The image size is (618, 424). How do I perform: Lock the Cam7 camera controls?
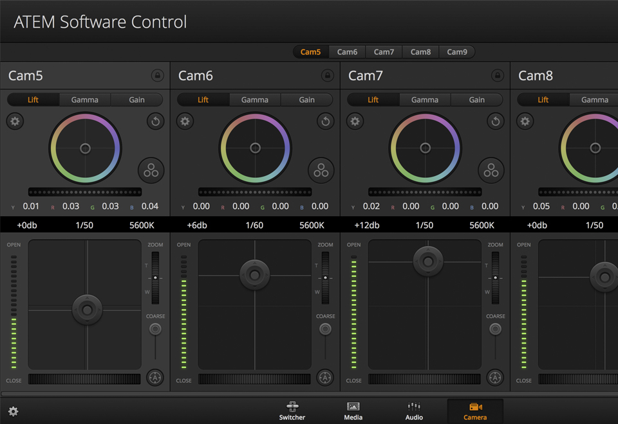tap(497, 75)
